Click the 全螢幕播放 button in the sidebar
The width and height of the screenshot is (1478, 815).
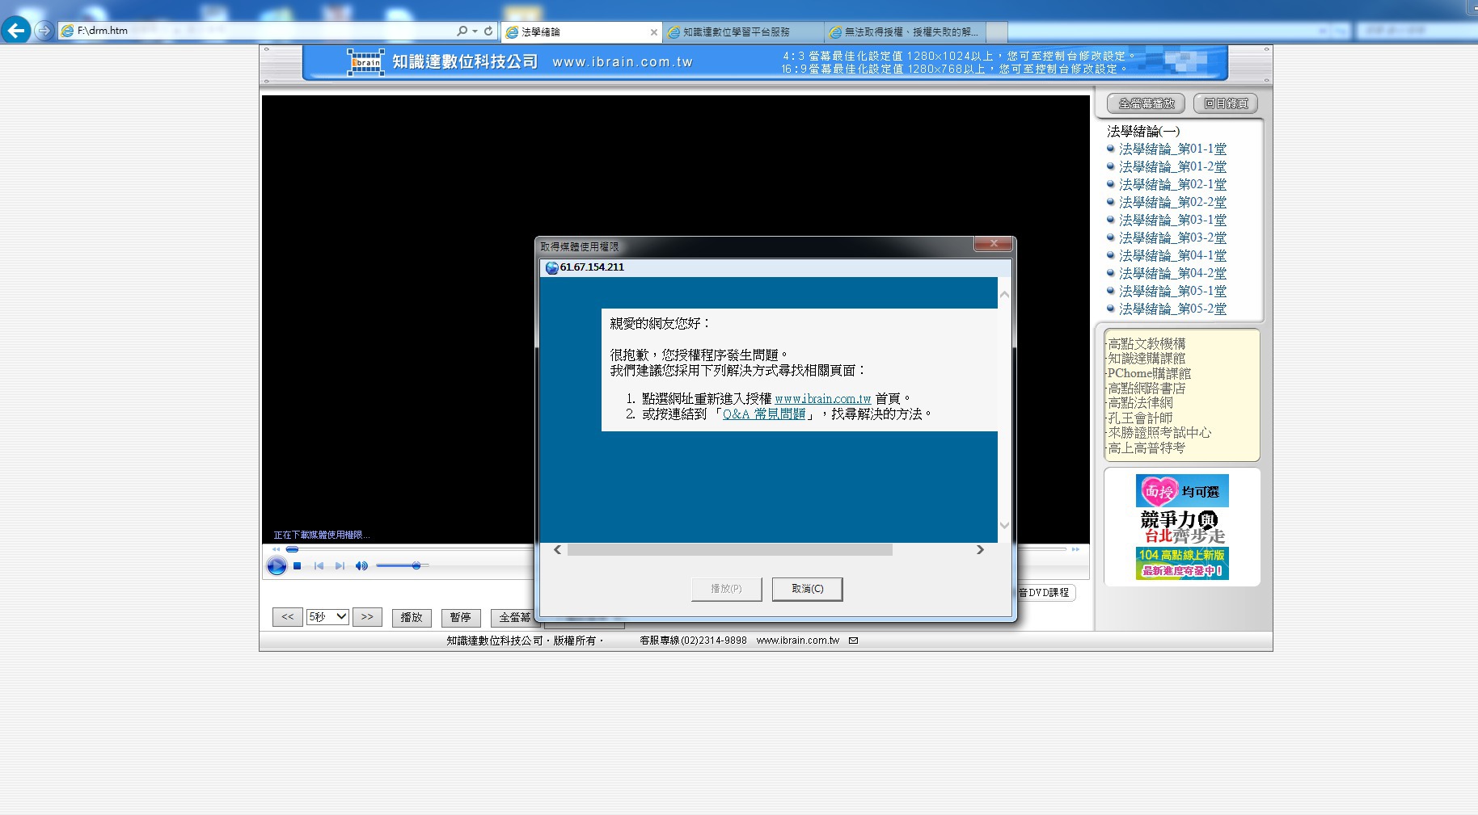(1146, 103)
